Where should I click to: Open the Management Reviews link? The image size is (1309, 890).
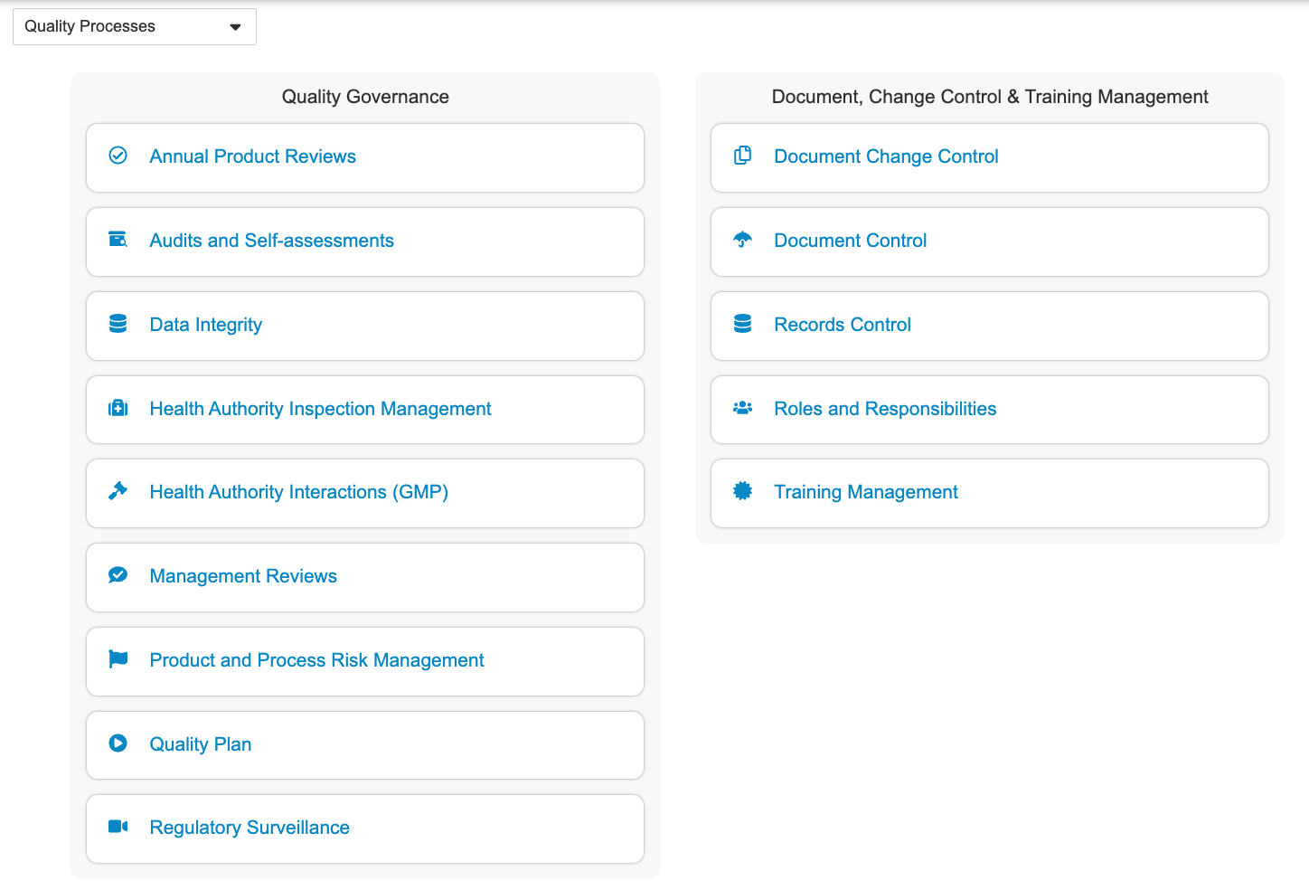(x=243, y=576)
